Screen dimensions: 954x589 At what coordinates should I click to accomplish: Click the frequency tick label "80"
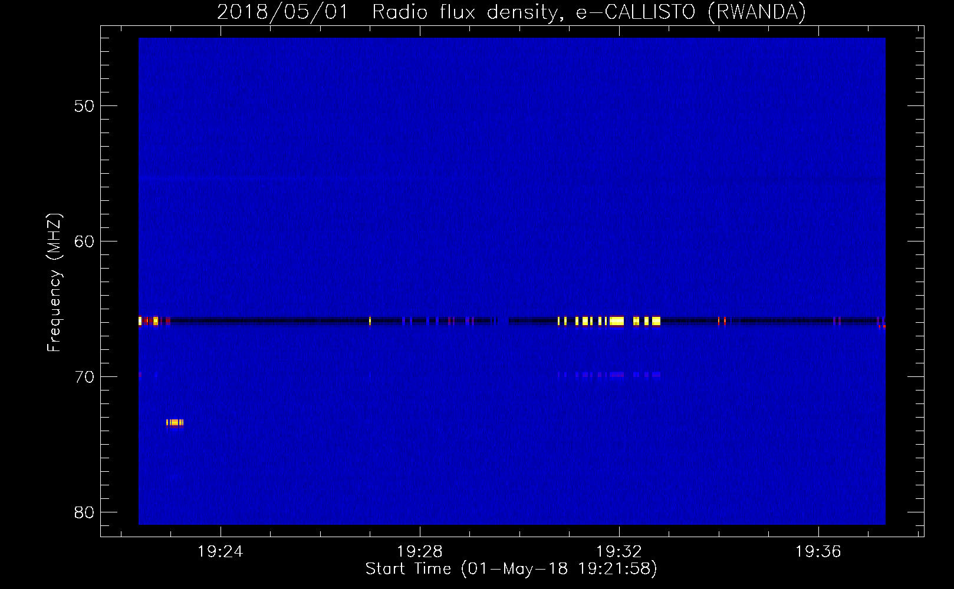(85, 512)
